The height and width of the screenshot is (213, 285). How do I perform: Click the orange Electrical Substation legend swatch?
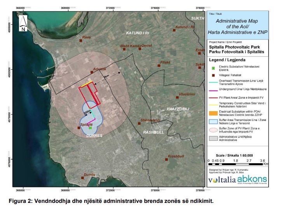pyautogui.click(x=213, y=113)
